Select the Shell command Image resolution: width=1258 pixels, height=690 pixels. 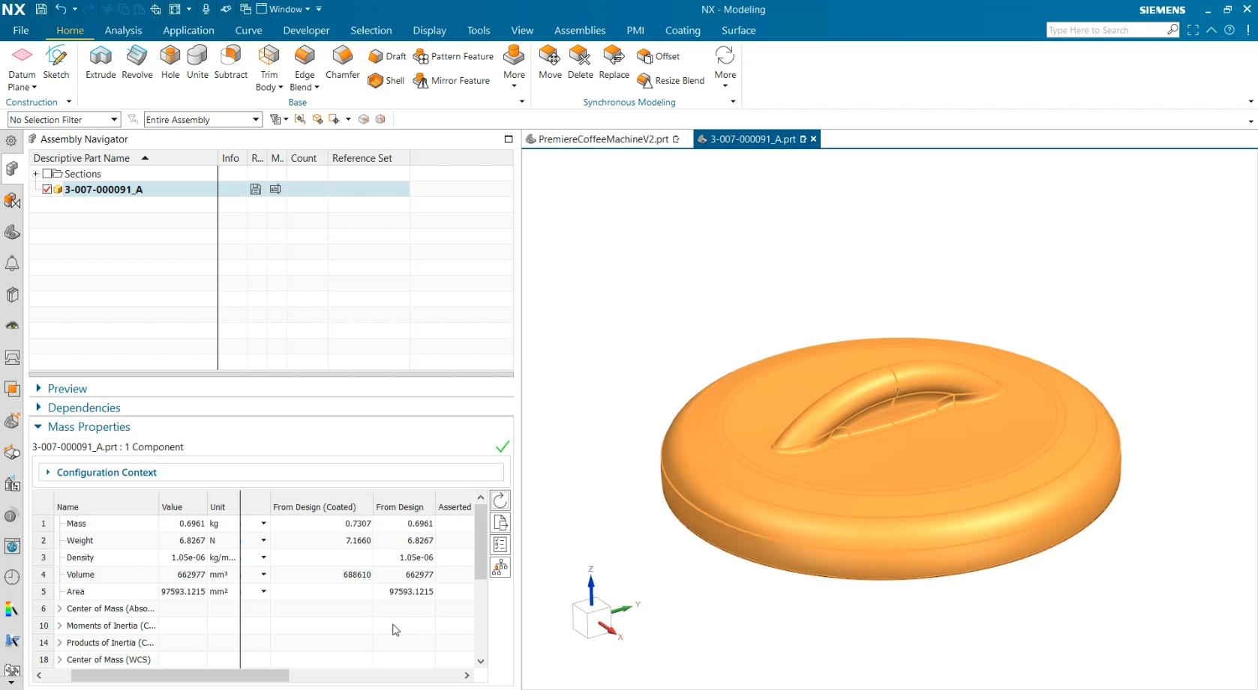pyautogui.click(x=386, y=81)
